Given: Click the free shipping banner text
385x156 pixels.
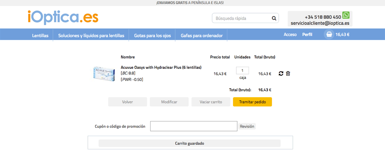Looking at the screenshot, I should [190, 3].
